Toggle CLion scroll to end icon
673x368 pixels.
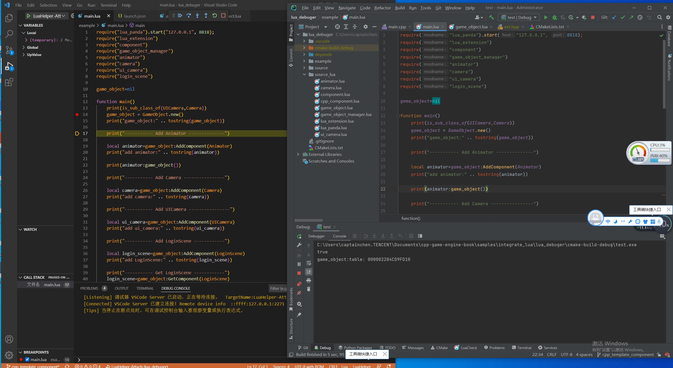coord(309,272)
